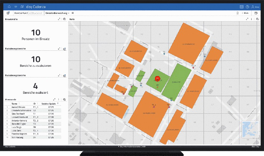Pause the automatic dashboard refresh

pyautogui.click(x=73, y=13)
